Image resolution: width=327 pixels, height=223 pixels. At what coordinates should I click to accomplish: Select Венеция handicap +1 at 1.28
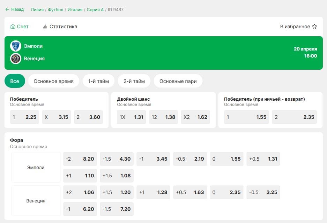[x=153, y=192]
